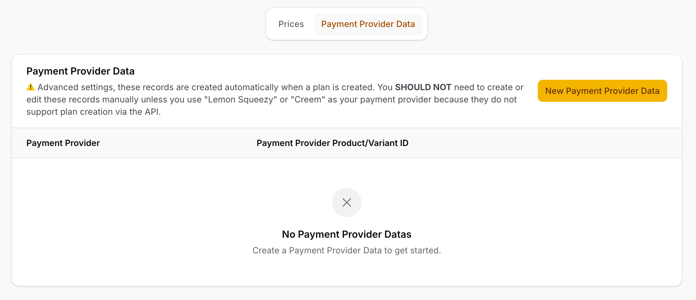
Task: Click the Creem mention in the warning
Action: (308, 99)
